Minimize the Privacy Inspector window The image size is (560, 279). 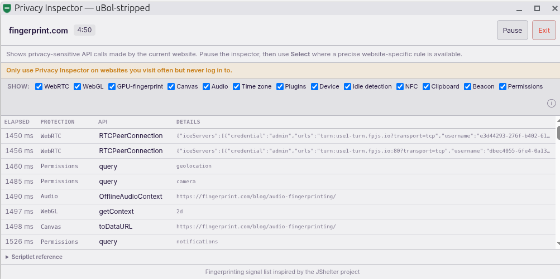pos(519,8)
